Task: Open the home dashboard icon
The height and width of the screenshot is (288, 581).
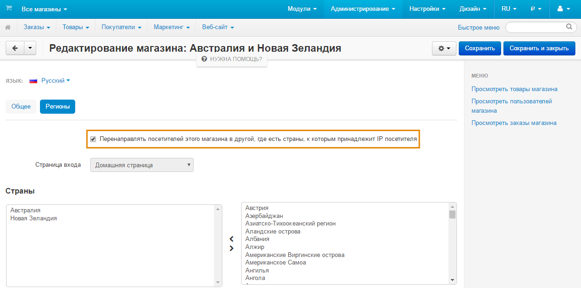Action: coord(8,27)
